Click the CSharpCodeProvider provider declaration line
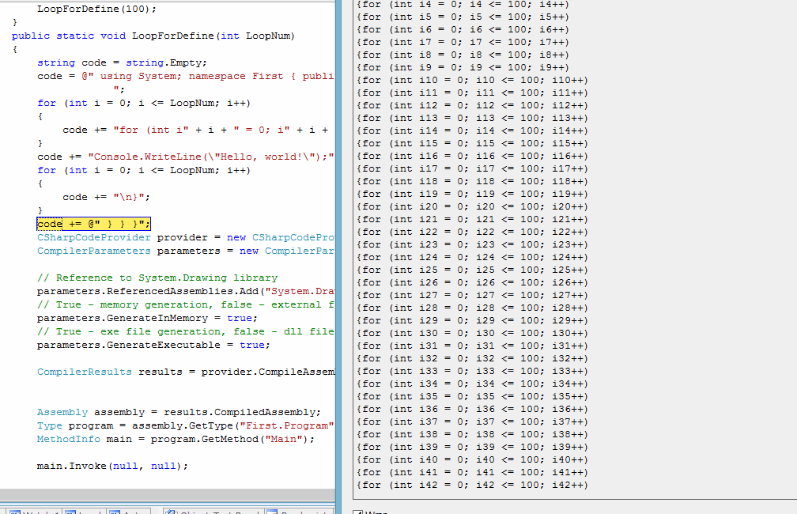The width and height of the screenshot is (797, 514). point(186,237)
